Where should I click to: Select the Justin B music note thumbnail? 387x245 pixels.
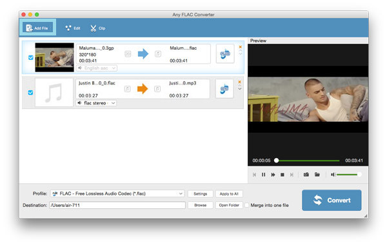point(54,93)
